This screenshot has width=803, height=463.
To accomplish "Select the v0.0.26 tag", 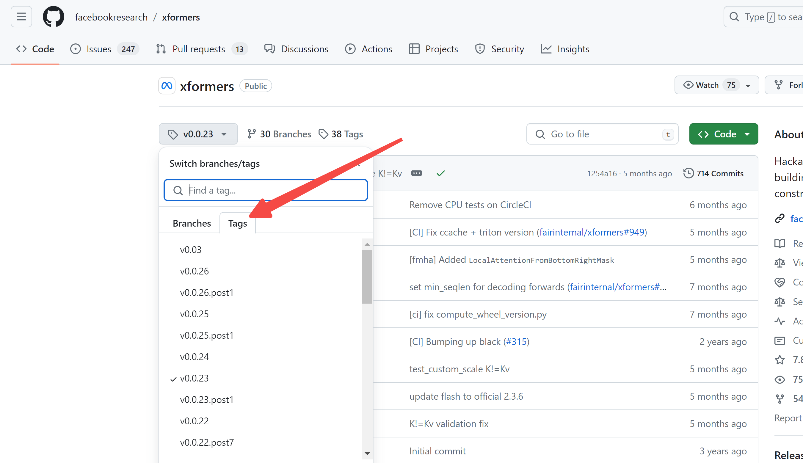I will pyautogui.click(x=194, y=271).
